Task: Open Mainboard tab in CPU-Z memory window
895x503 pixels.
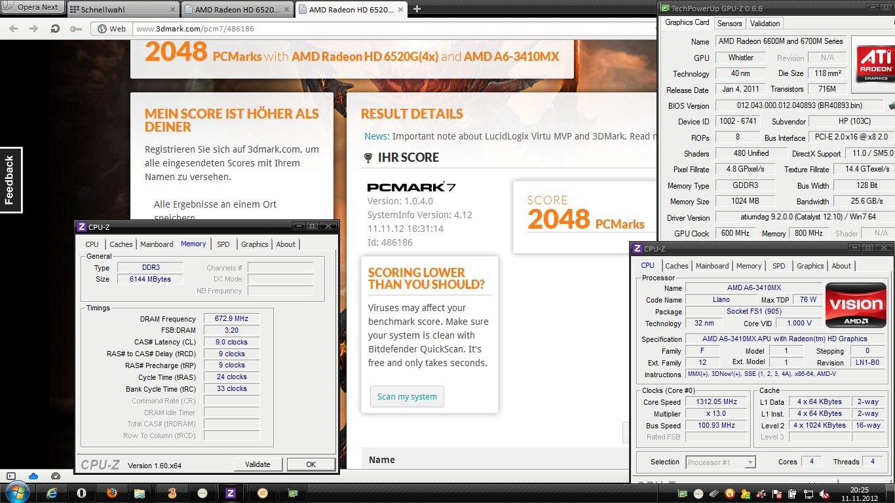Action: [157, 244]
